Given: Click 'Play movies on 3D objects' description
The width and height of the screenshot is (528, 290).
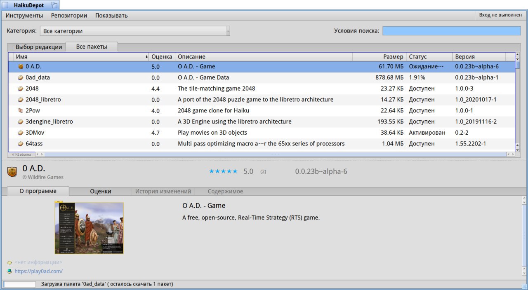Looking at the screenshot, I should pos(212,133).
